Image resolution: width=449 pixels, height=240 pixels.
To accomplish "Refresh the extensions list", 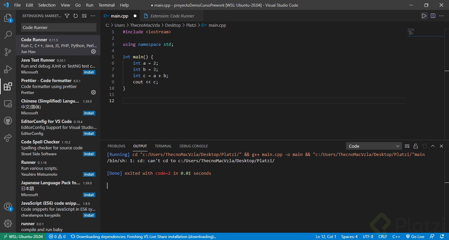I will tap(76, 16).
